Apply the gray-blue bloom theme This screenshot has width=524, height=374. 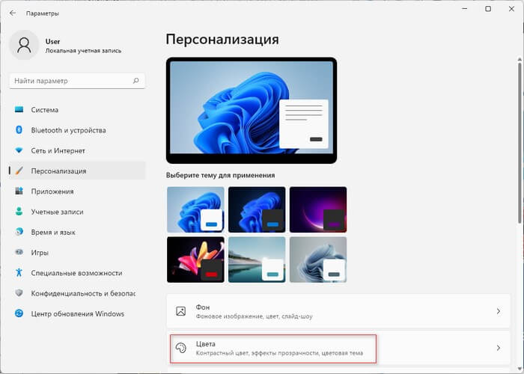pos(318,260)
